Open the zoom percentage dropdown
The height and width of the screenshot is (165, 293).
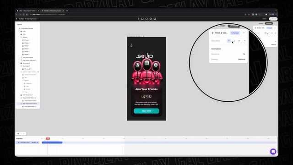pyautogui.click(x=265, y=19)
